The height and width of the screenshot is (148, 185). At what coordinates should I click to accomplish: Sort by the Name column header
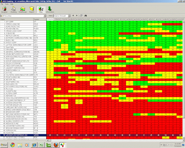(x=17, y=19)
